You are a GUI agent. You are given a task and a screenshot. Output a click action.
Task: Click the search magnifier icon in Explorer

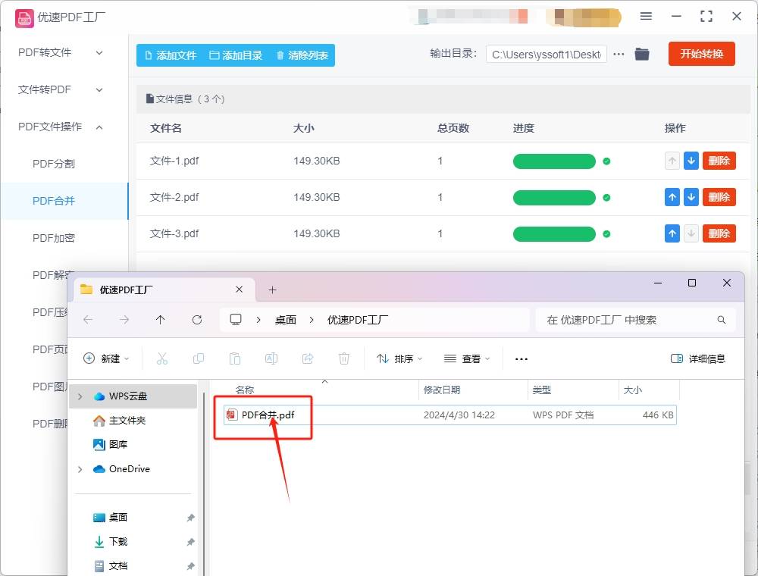pyautogui.click(x=722, y=320)
